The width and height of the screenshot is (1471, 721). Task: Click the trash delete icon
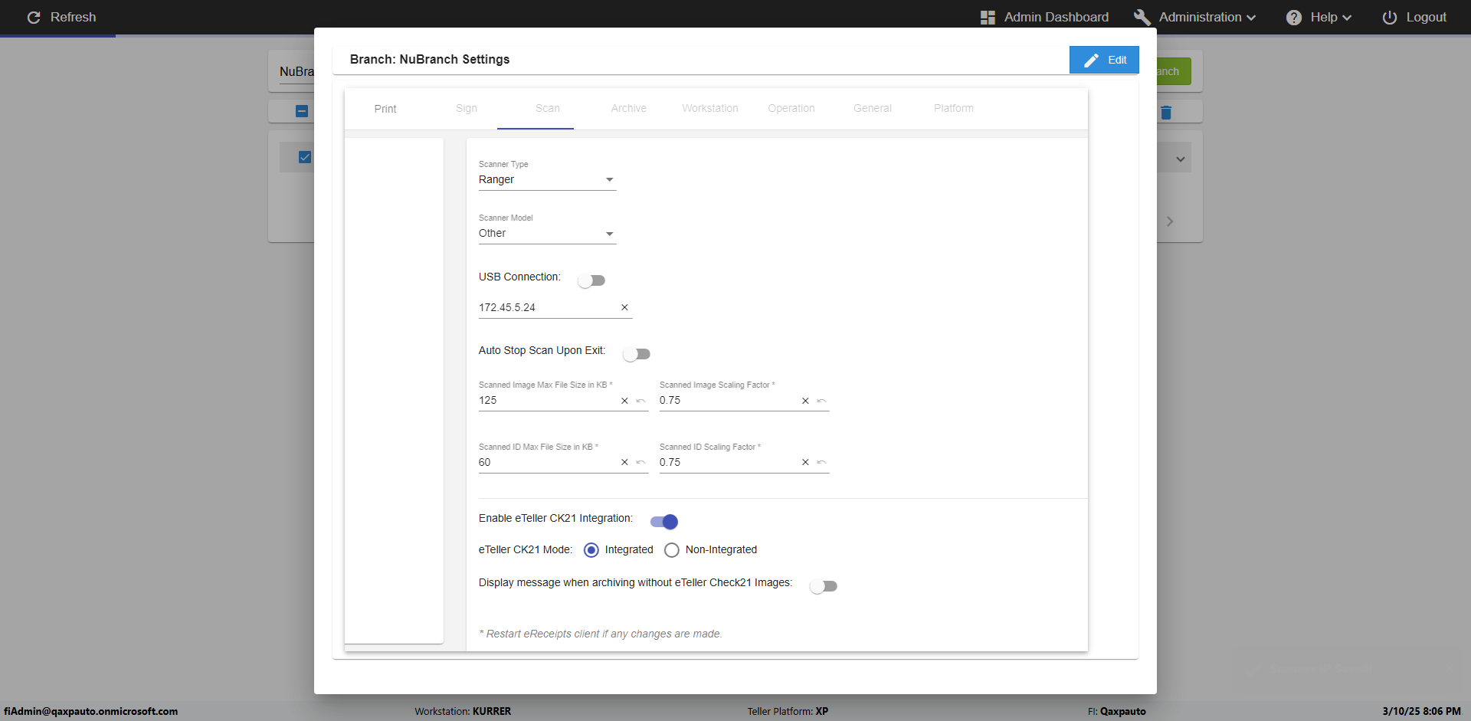coord(1166,113)
